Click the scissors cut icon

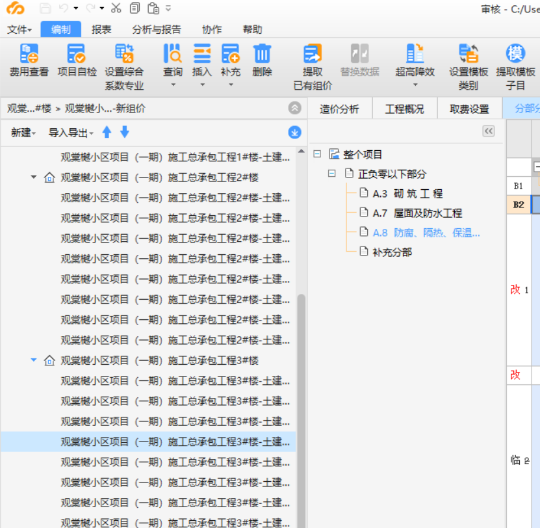coord(116,8)
